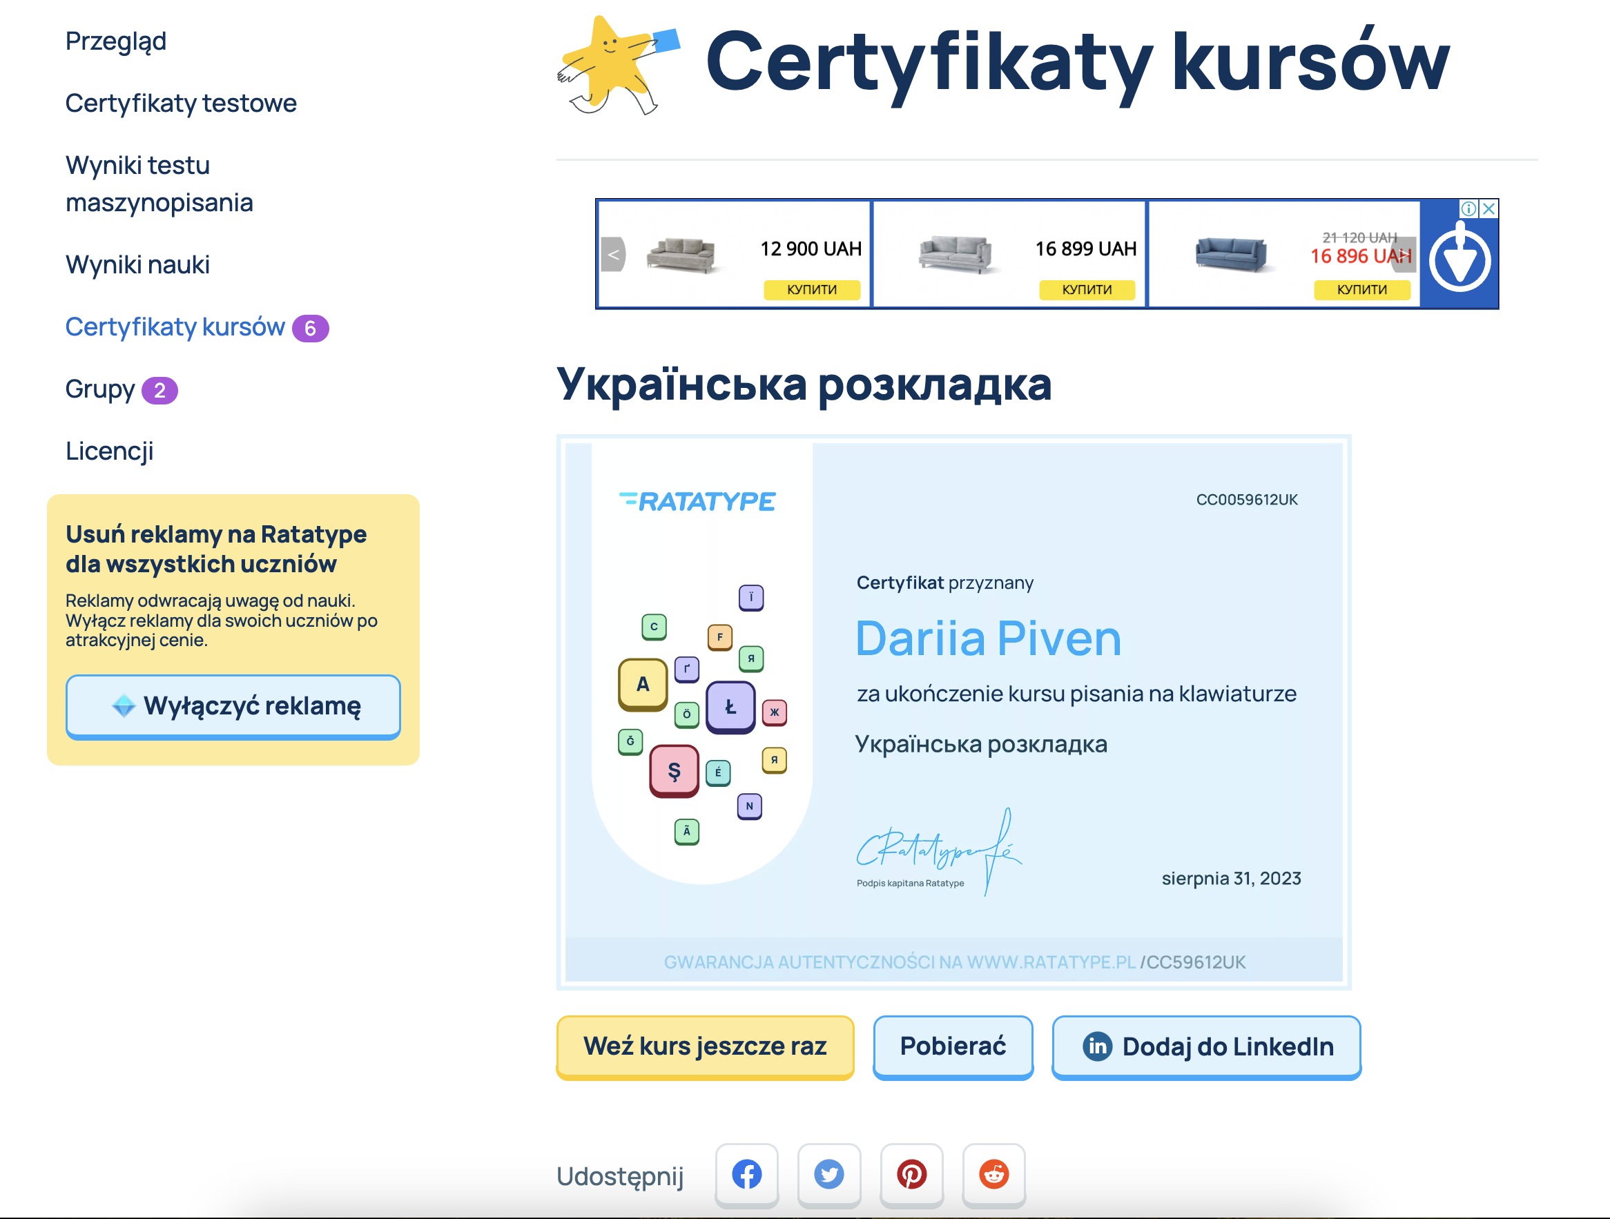Go to Wyniki testu maszynopisania

click(x=159, y=184)
